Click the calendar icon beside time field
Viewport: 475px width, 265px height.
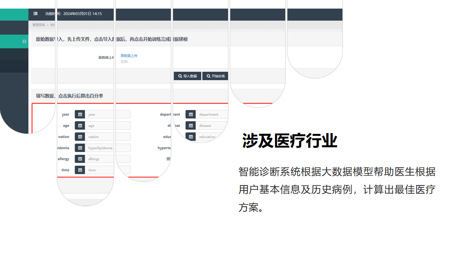(80, 170)
